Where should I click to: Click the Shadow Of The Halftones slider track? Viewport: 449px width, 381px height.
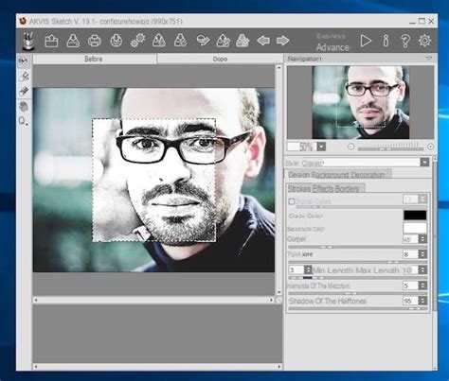[358, 308]
